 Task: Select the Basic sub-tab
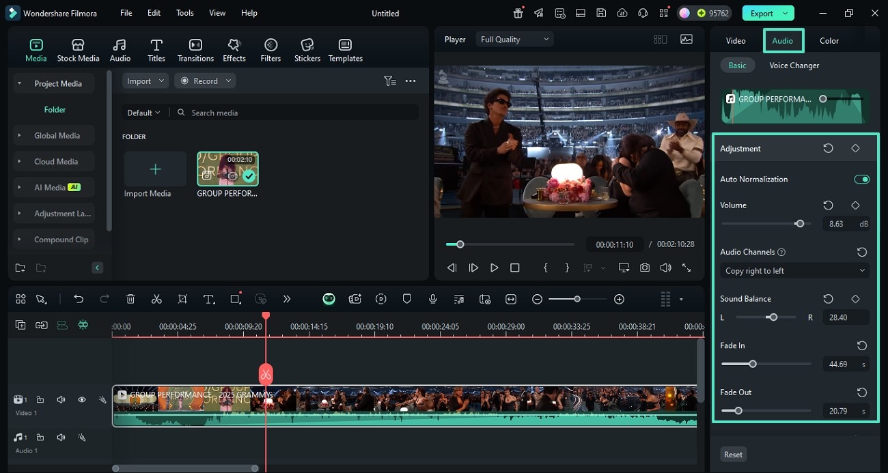737,66
